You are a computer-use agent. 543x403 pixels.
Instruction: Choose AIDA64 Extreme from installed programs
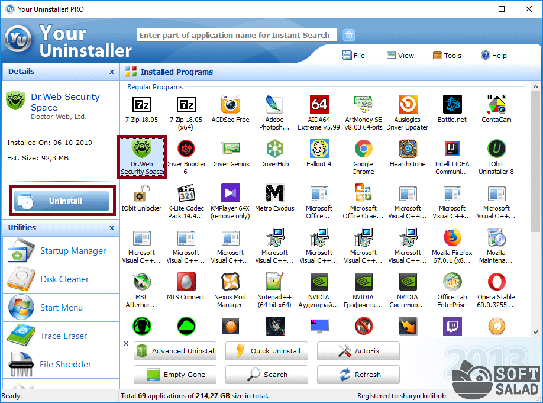point(319,105)
